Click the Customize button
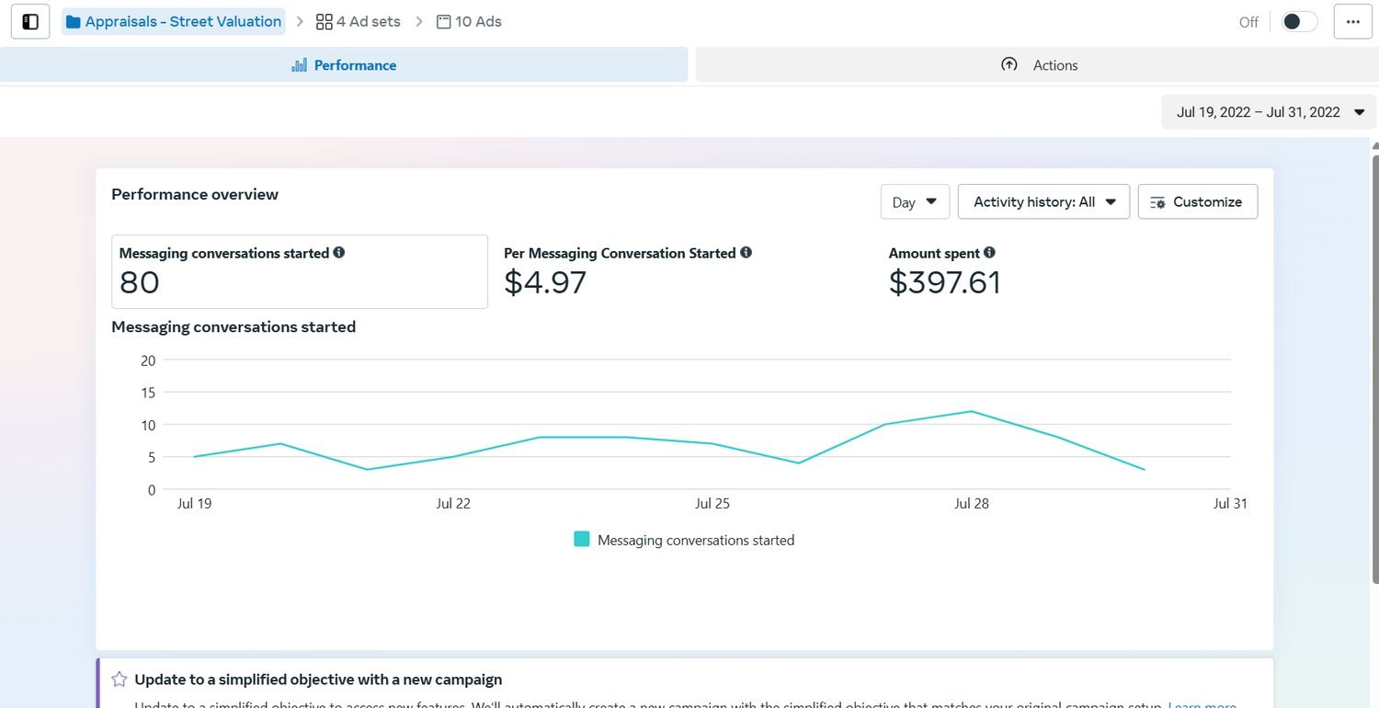 click(x=1198, y=201)
